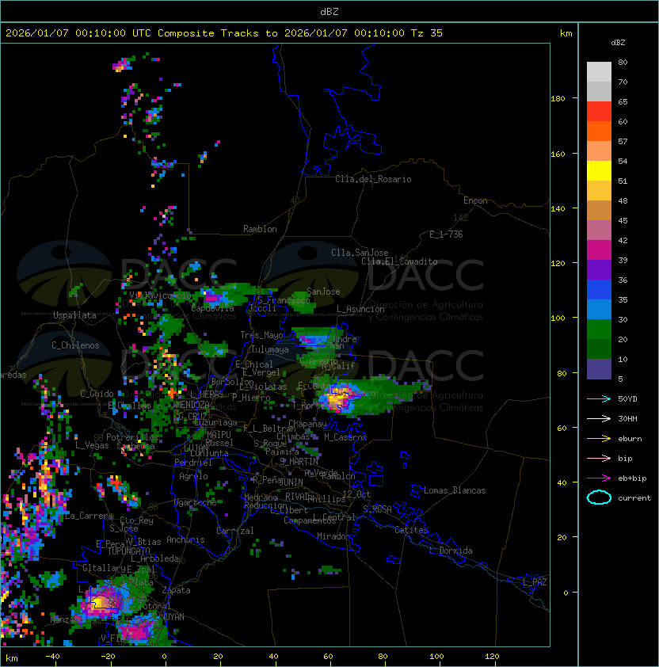Click the 'C_Guido' map label
The width and height of the screenshot is (659, 667).
pyautogui.click(x=97, y=394)
